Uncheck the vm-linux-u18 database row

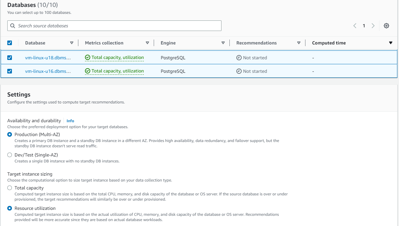click(x=10, y=58)
